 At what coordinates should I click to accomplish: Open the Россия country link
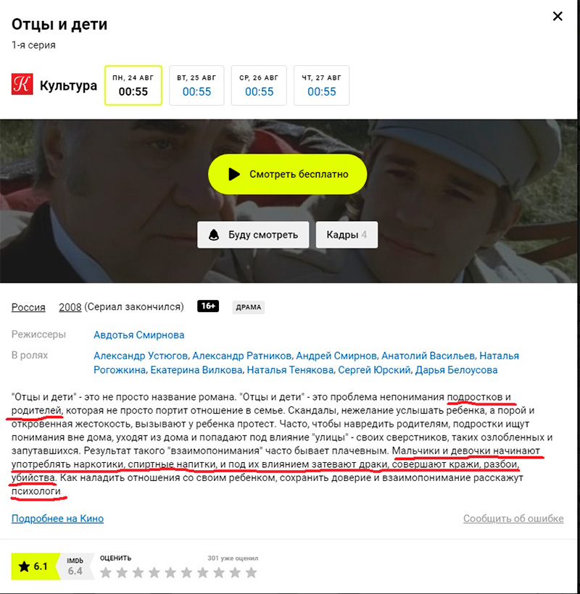click(28, 307)
